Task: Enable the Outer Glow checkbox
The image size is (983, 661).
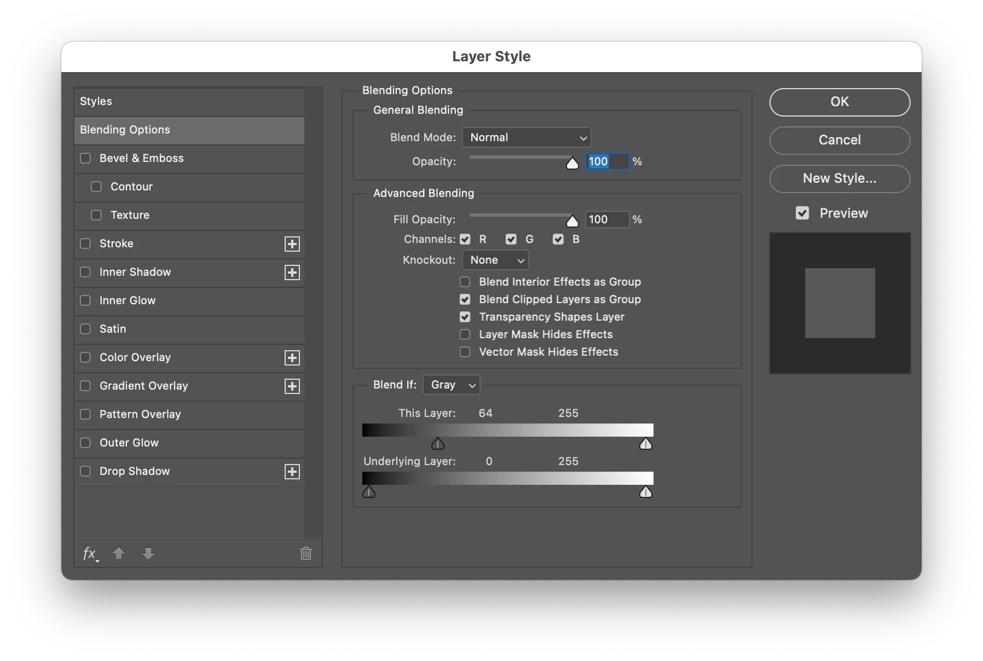Action: tap(85, 443)
